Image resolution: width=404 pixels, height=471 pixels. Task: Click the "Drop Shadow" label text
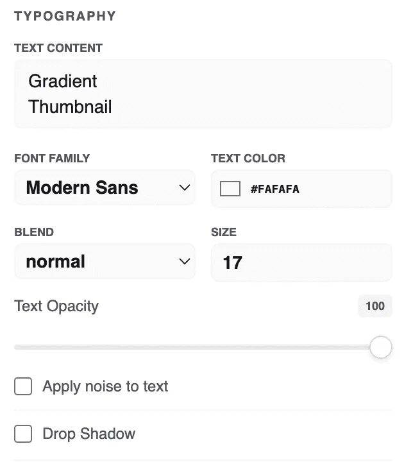88,434
